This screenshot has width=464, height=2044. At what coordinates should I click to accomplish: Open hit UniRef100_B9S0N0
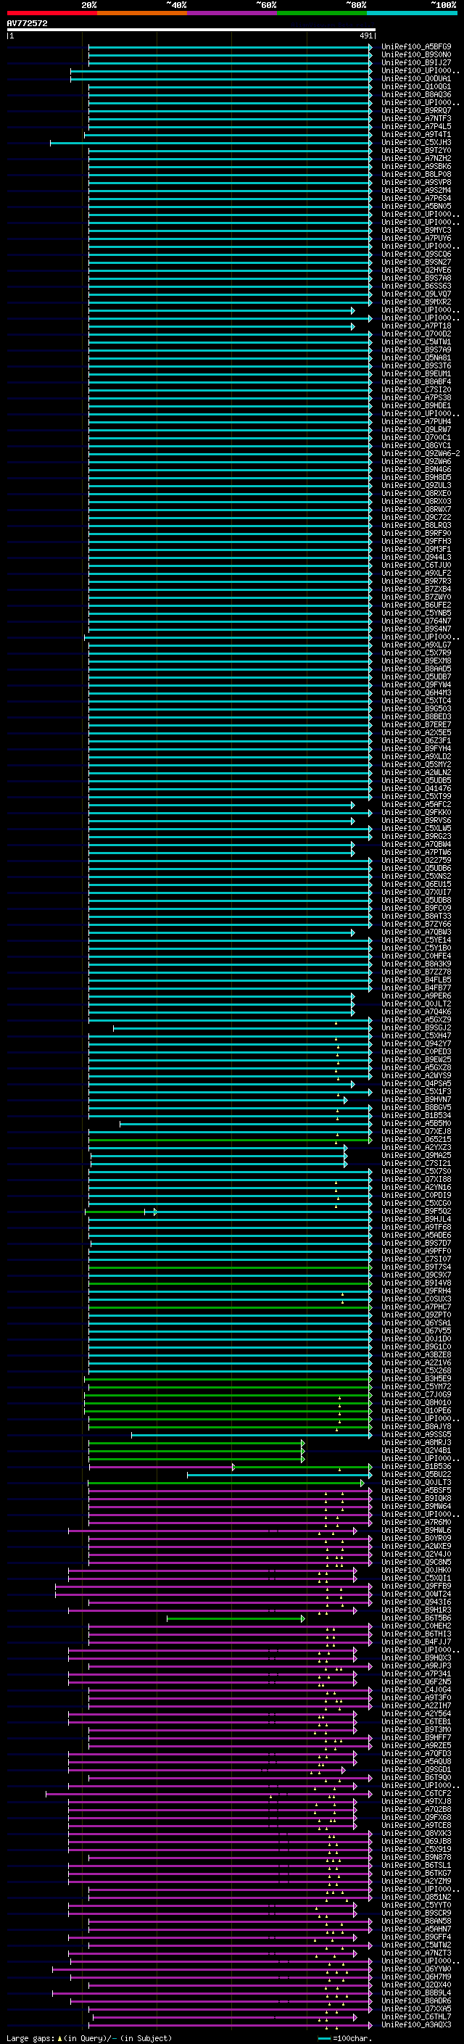[x=416, y=55]
